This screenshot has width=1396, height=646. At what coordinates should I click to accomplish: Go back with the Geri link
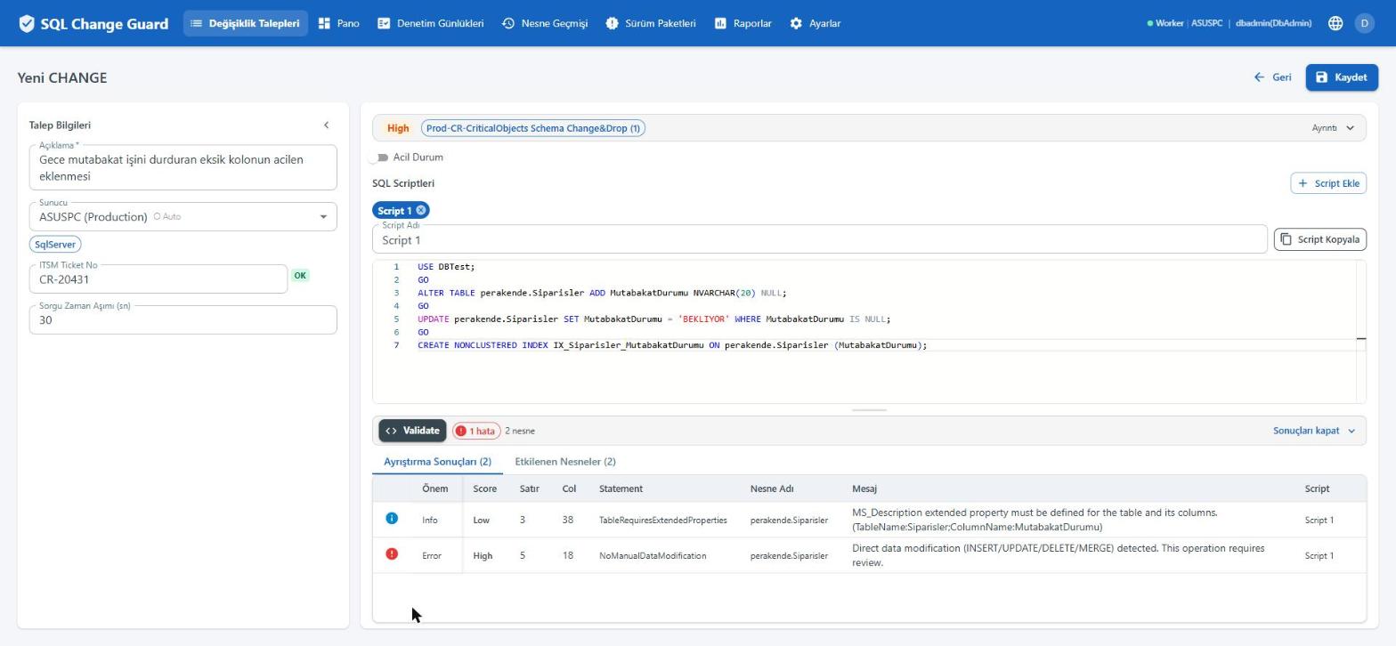[1272, 77]
